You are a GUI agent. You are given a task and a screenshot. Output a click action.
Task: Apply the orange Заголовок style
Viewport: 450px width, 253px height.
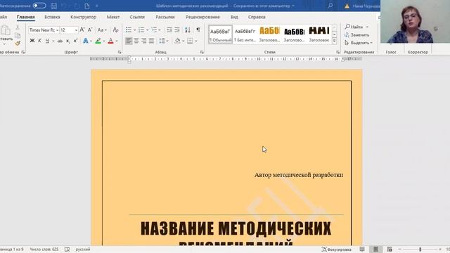(x=269, y=34)
